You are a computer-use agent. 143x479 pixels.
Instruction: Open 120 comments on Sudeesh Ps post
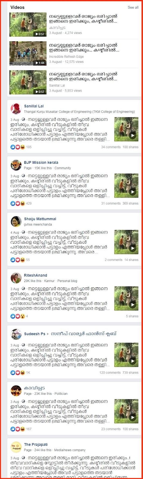[110, 373]
